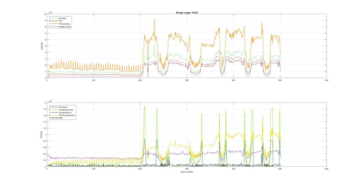Image resolution: width=361 pixels, height=187 pixels.
Task: Select the 'Transponder ping' legend entry
Action: click(61, 110)
